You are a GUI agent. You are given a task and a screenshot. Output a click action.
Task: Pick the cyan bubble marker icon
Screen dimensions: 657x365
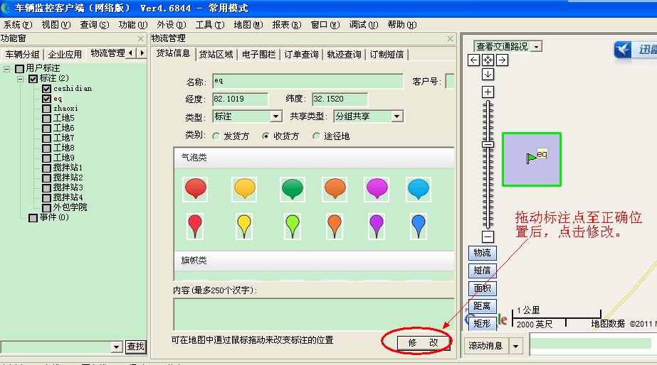tap(419, 188)
